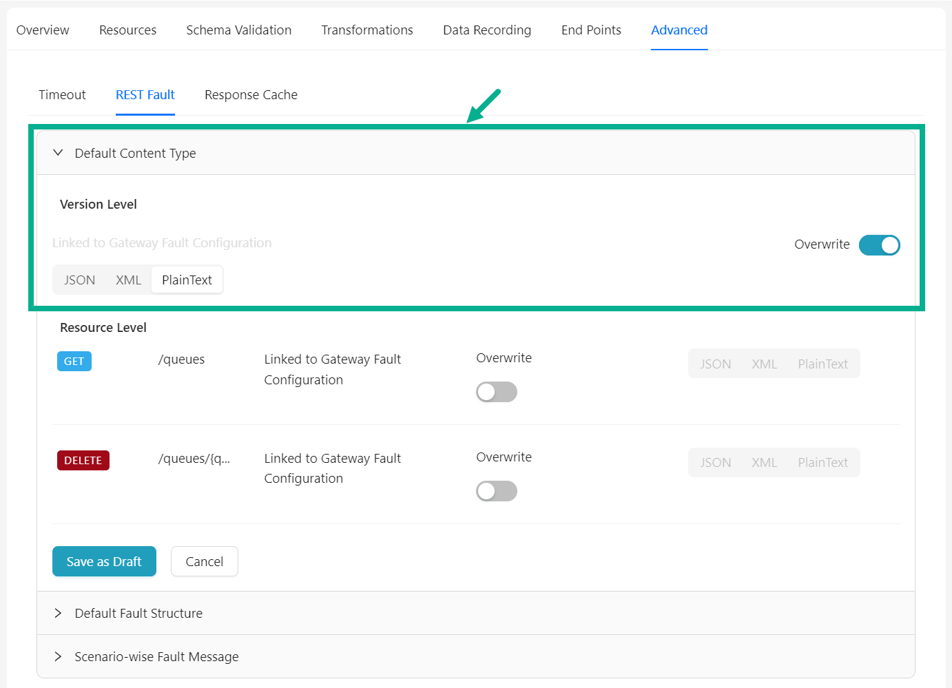The width and height of the screenshot is (952, 688).
Task: Click the GET method badge
Action: pos(74,362)
